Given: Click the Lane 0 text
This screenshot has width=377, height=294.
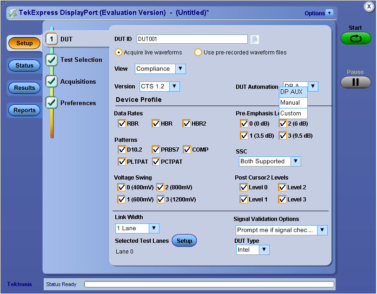Looking at the screenshot, I should pyautogui.click(x=125, y=252).
